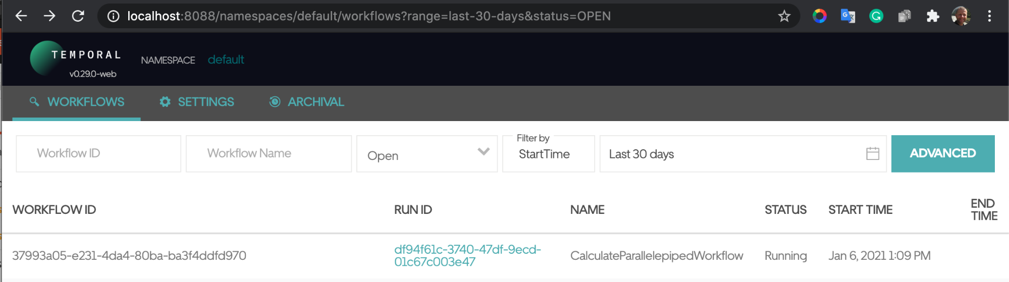
Task: Bookmark this page with the star icon
Action: tap(784, 16)
